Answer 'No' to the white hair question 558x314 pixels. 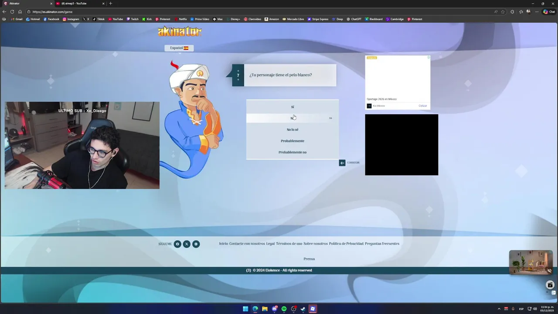coord(293,118)
